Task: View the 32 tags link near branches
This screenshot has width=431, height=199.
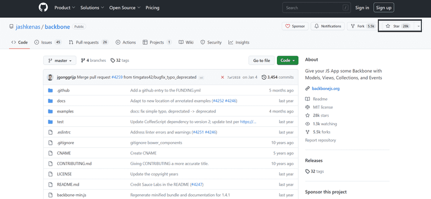Action: point(120,60)
